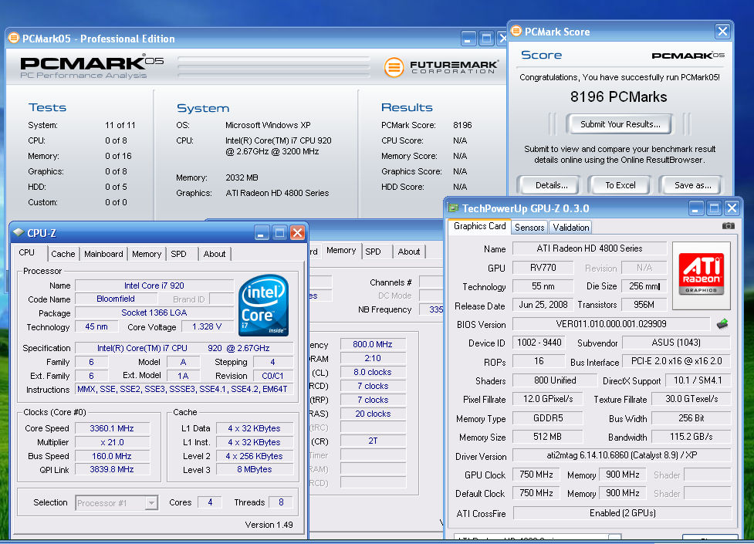Switch to the Cache tab in CPU-Z

pos(63,254)
